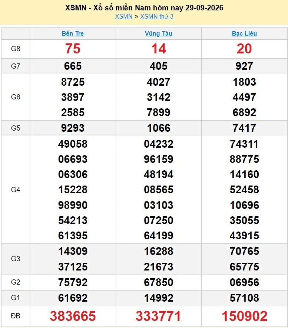The image size is (288, 328).
Task: Open the Vũng Tàu province link
Action: click(x=159, y=33)
